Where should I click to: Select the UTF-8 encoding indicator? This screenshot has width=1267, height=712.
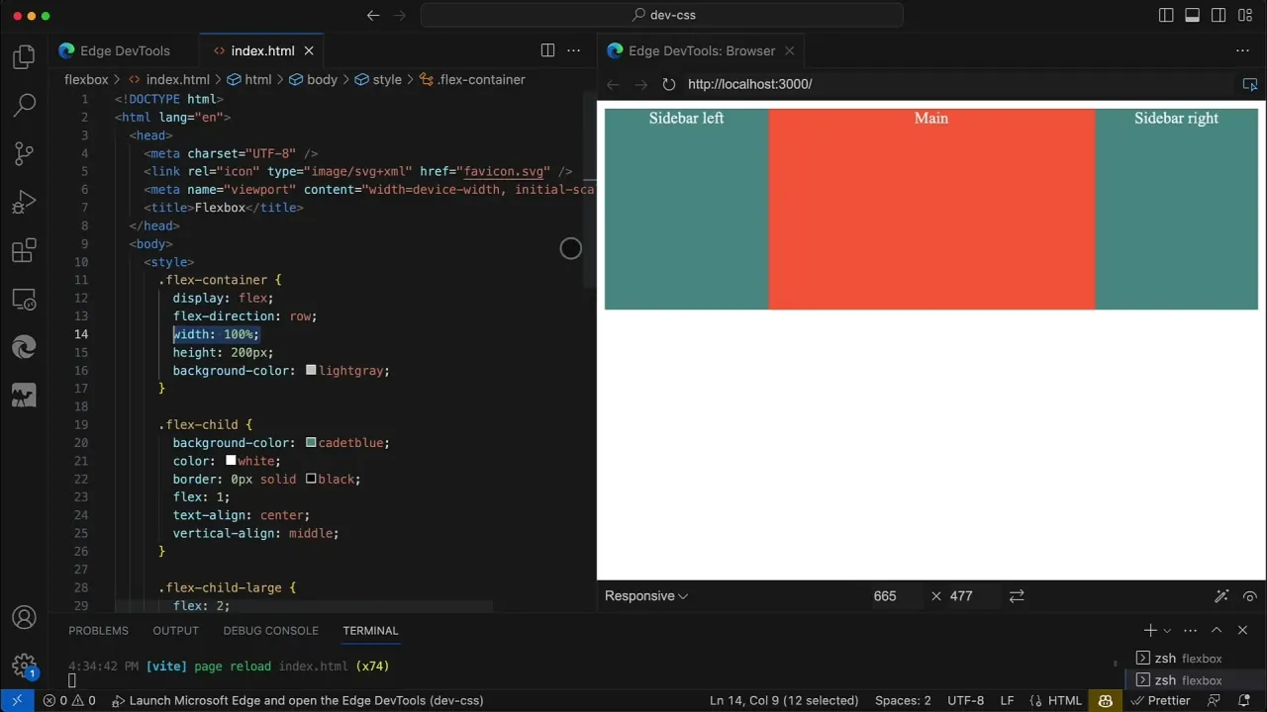tap(965, 700)
